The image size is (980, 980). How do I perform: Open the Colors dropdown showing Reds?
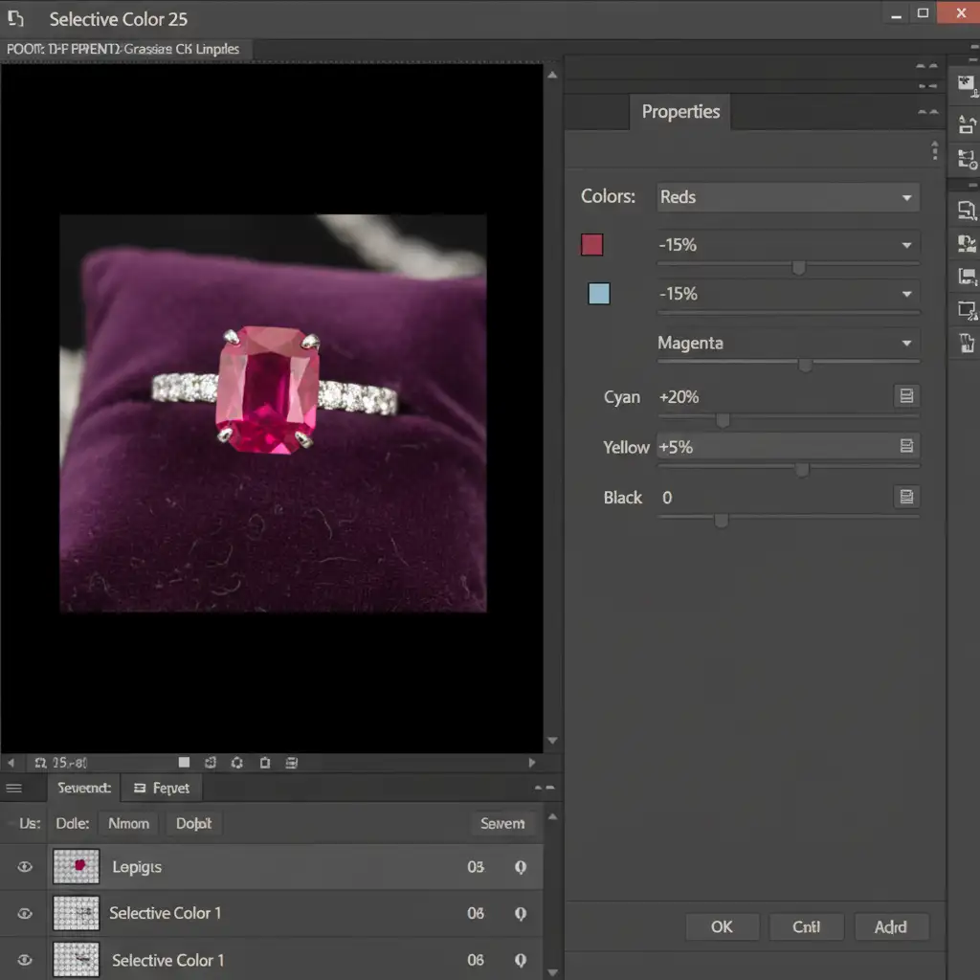(787, 197)
